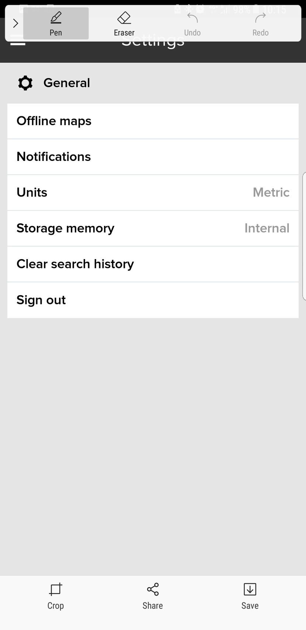Screen dimensions: 306x630
Task: Crop the screenshot
Action: tap(56, 596)
